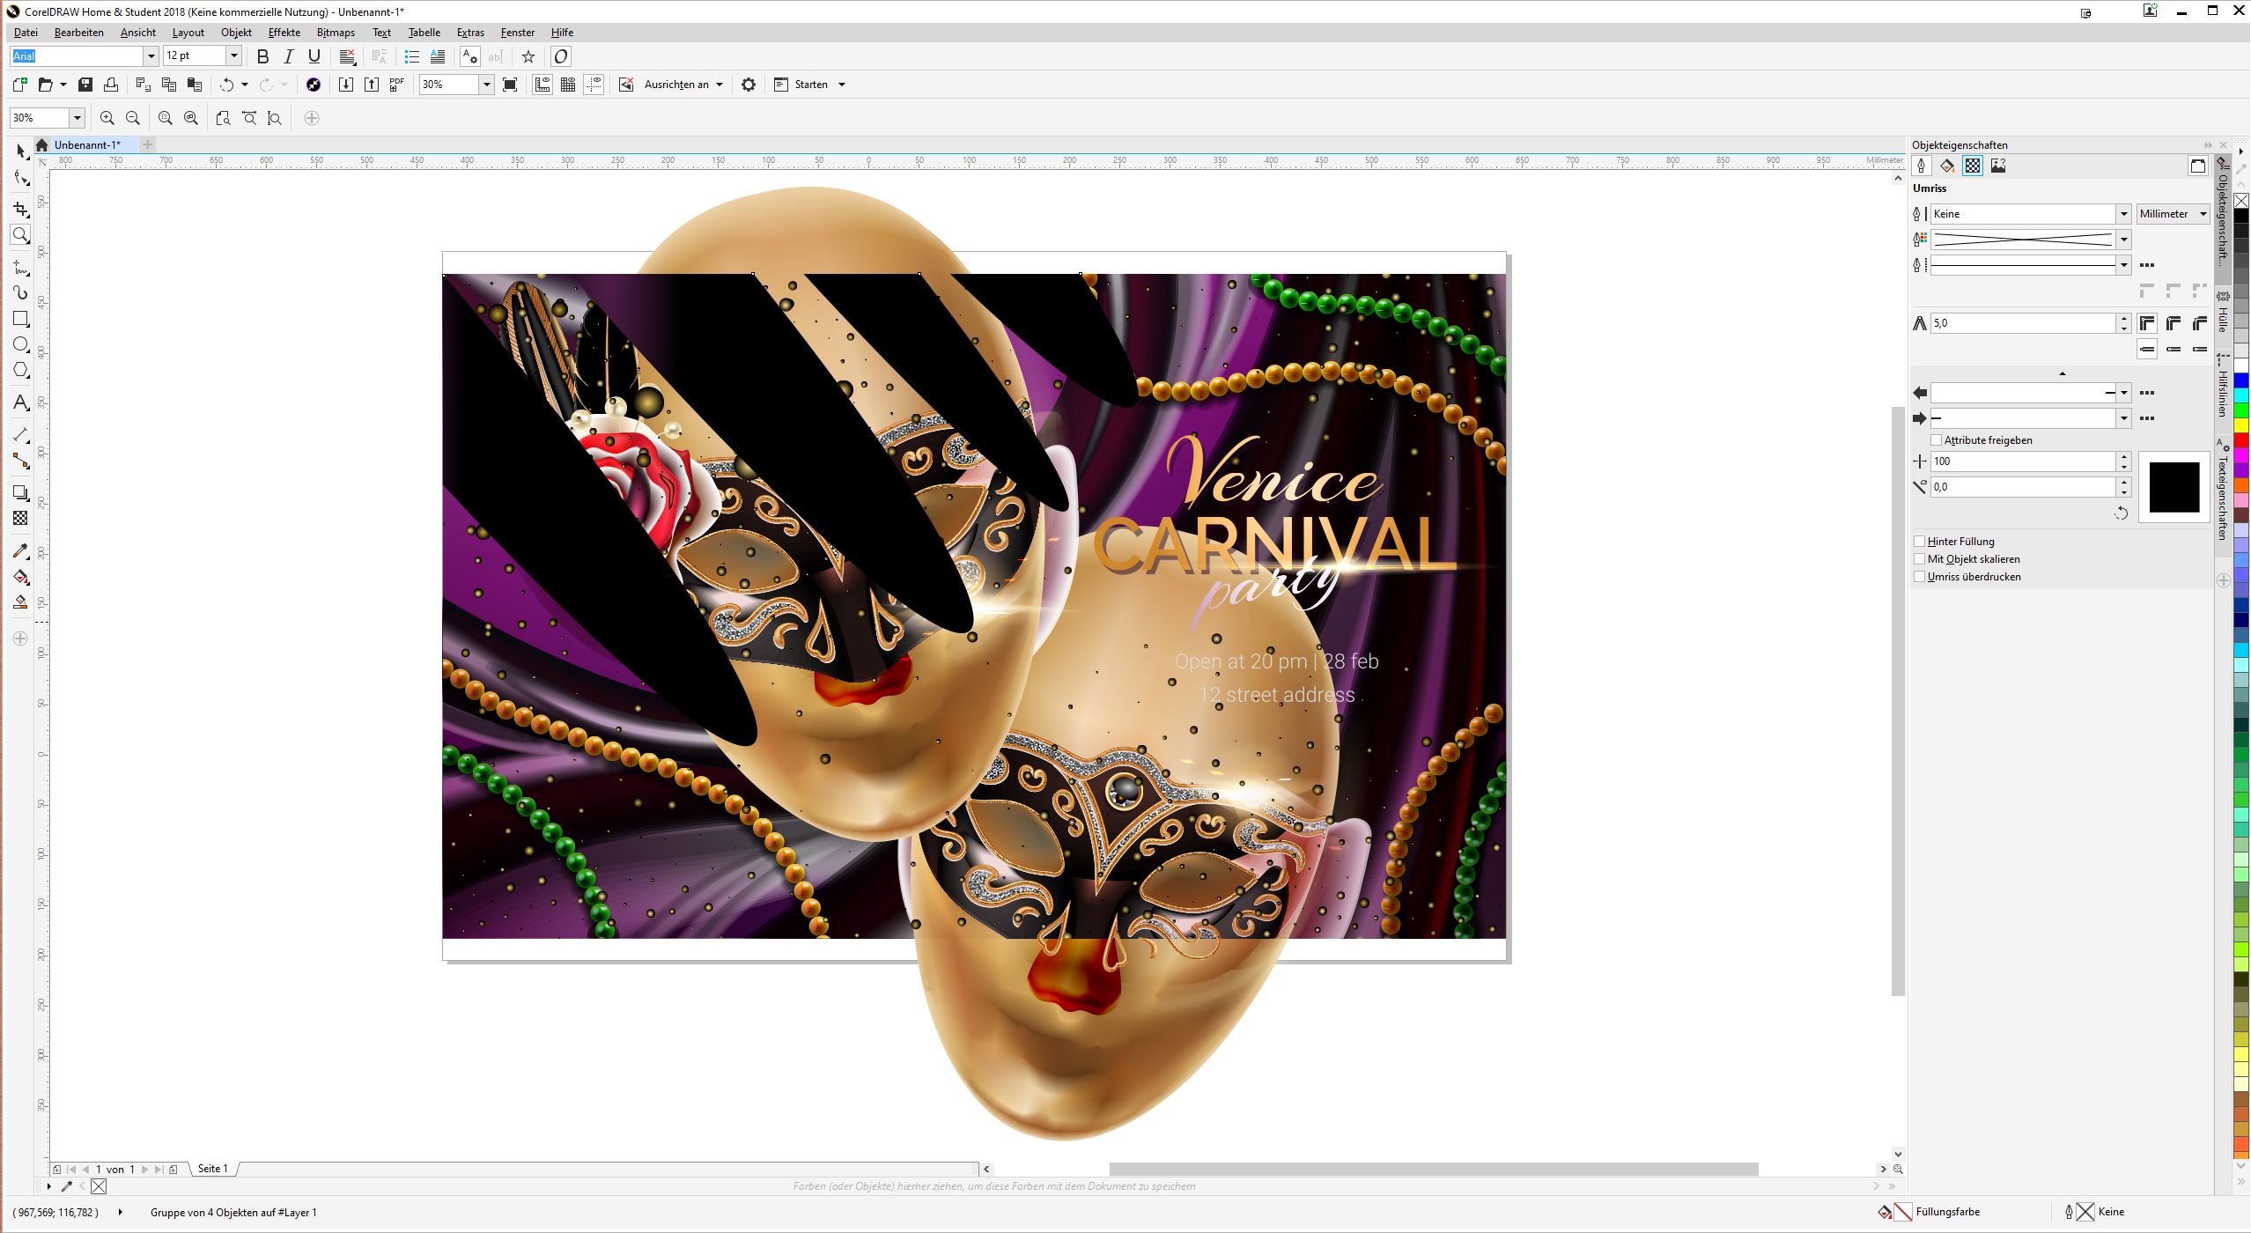Open the Outline pen tab in Objekteigenschaften
The image size is (2251, 1233).
pos(1922,166)
